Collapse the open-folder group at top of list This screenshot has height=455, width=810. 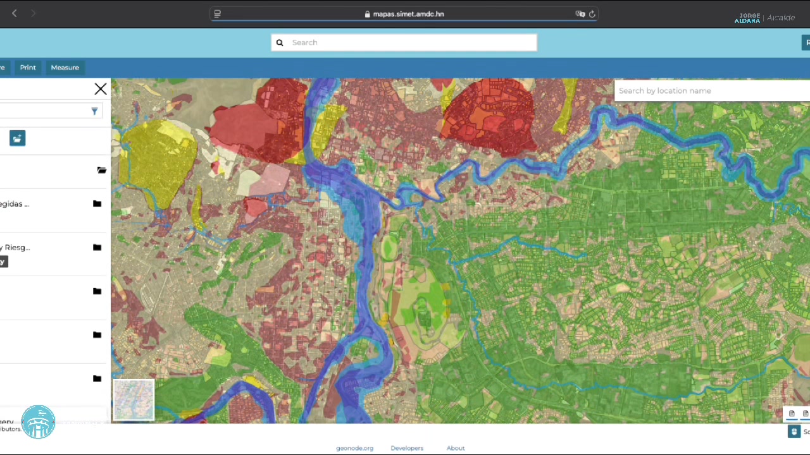101,170
